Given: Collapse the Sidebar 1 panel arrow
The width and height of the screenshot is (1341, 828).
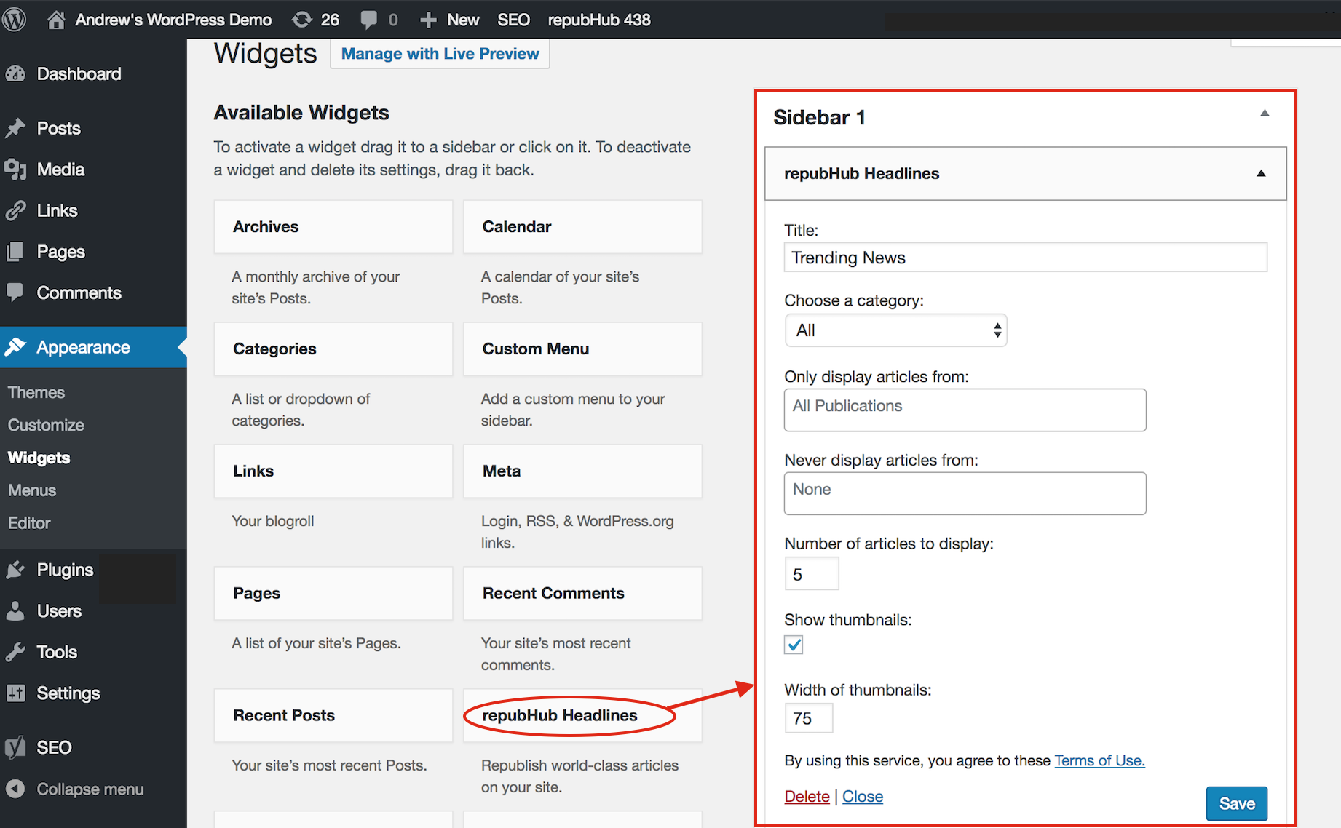Looking at the screenshot, I should [x=1265, y=113].
